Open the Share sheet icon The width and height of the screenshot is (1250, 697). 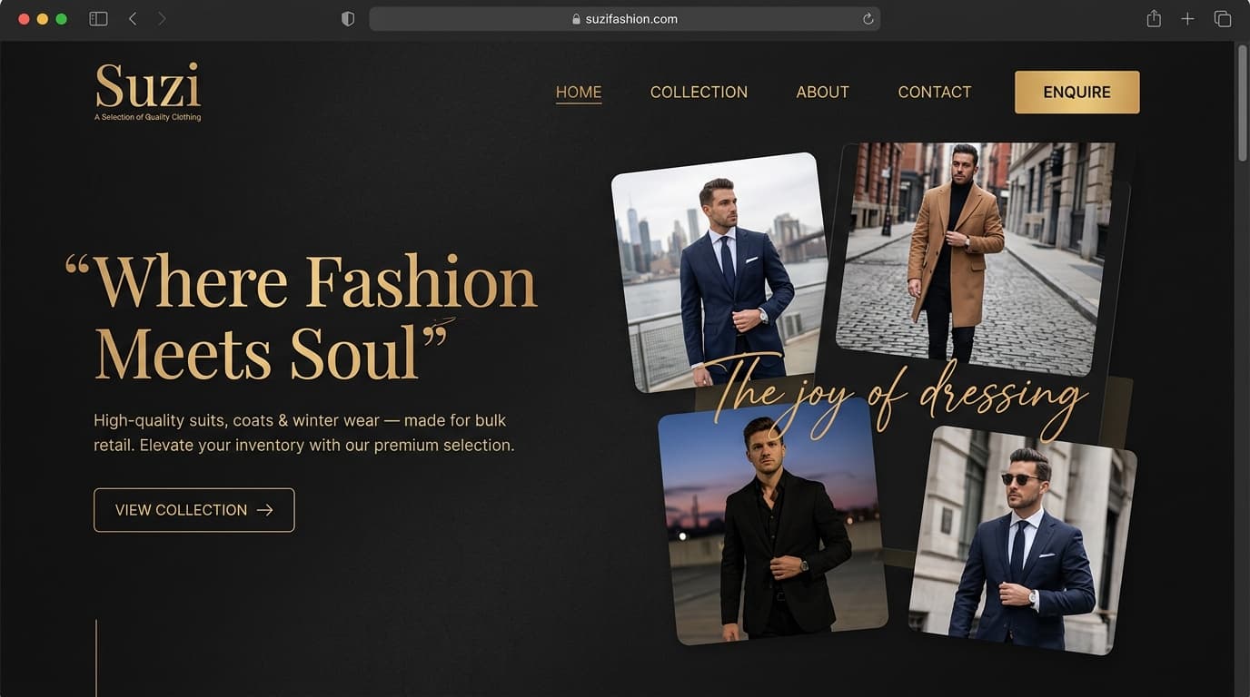(x=1154, y=19)
